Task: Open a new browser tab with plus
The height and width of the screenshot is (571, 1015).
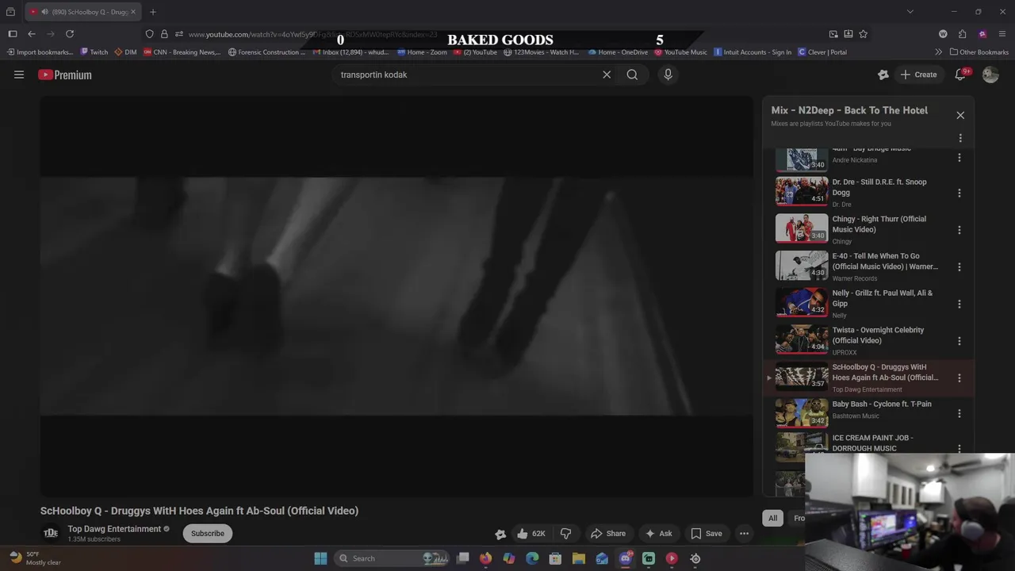Action: tap(153, 12)
